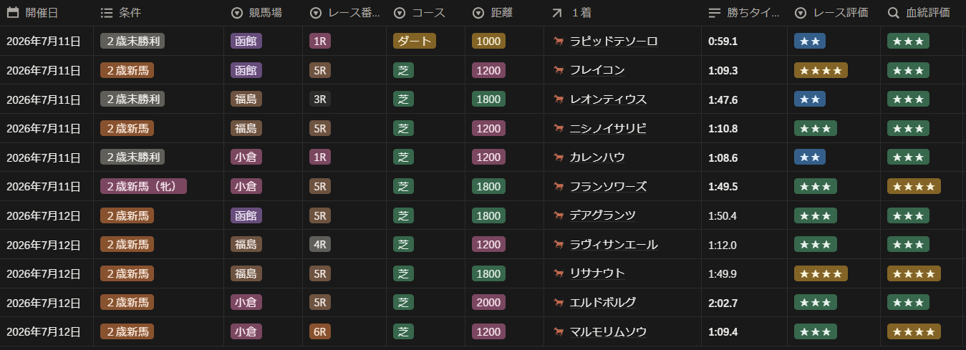
Task: Select the ダート course tag
Action: (x=414, y=42)
